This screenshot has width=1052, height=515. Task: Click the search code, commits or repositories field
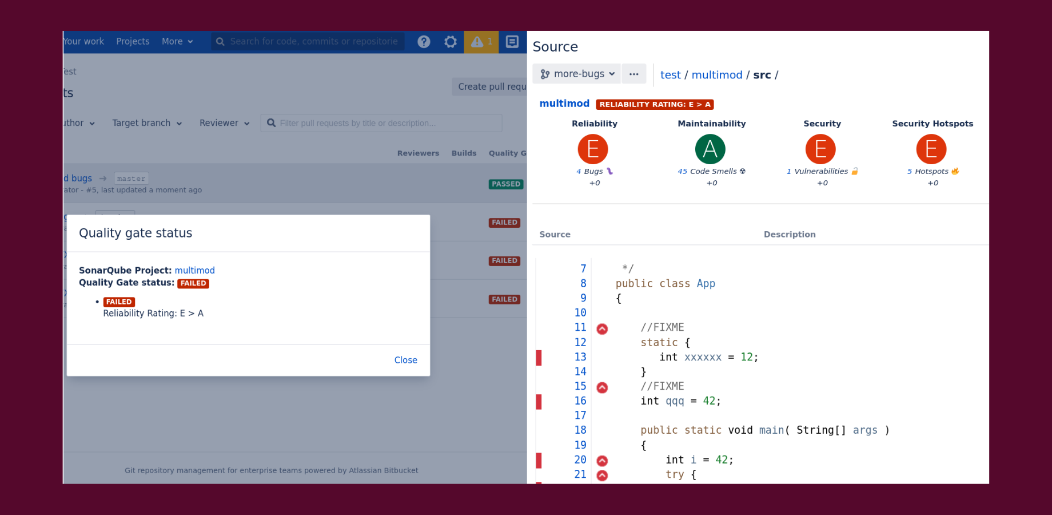[308, 42]
